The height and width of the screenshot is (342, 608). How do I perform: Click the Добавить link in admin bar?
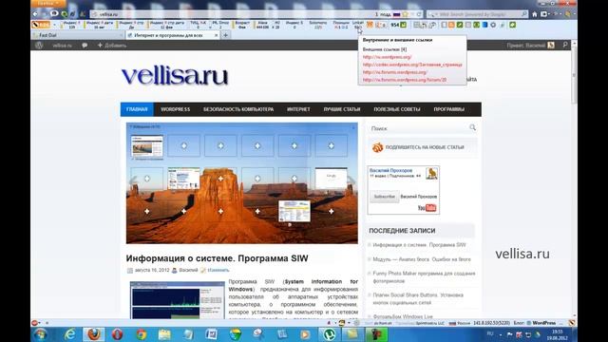[112, 46]
